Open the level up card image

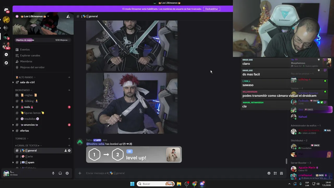[x=134, y=155]
